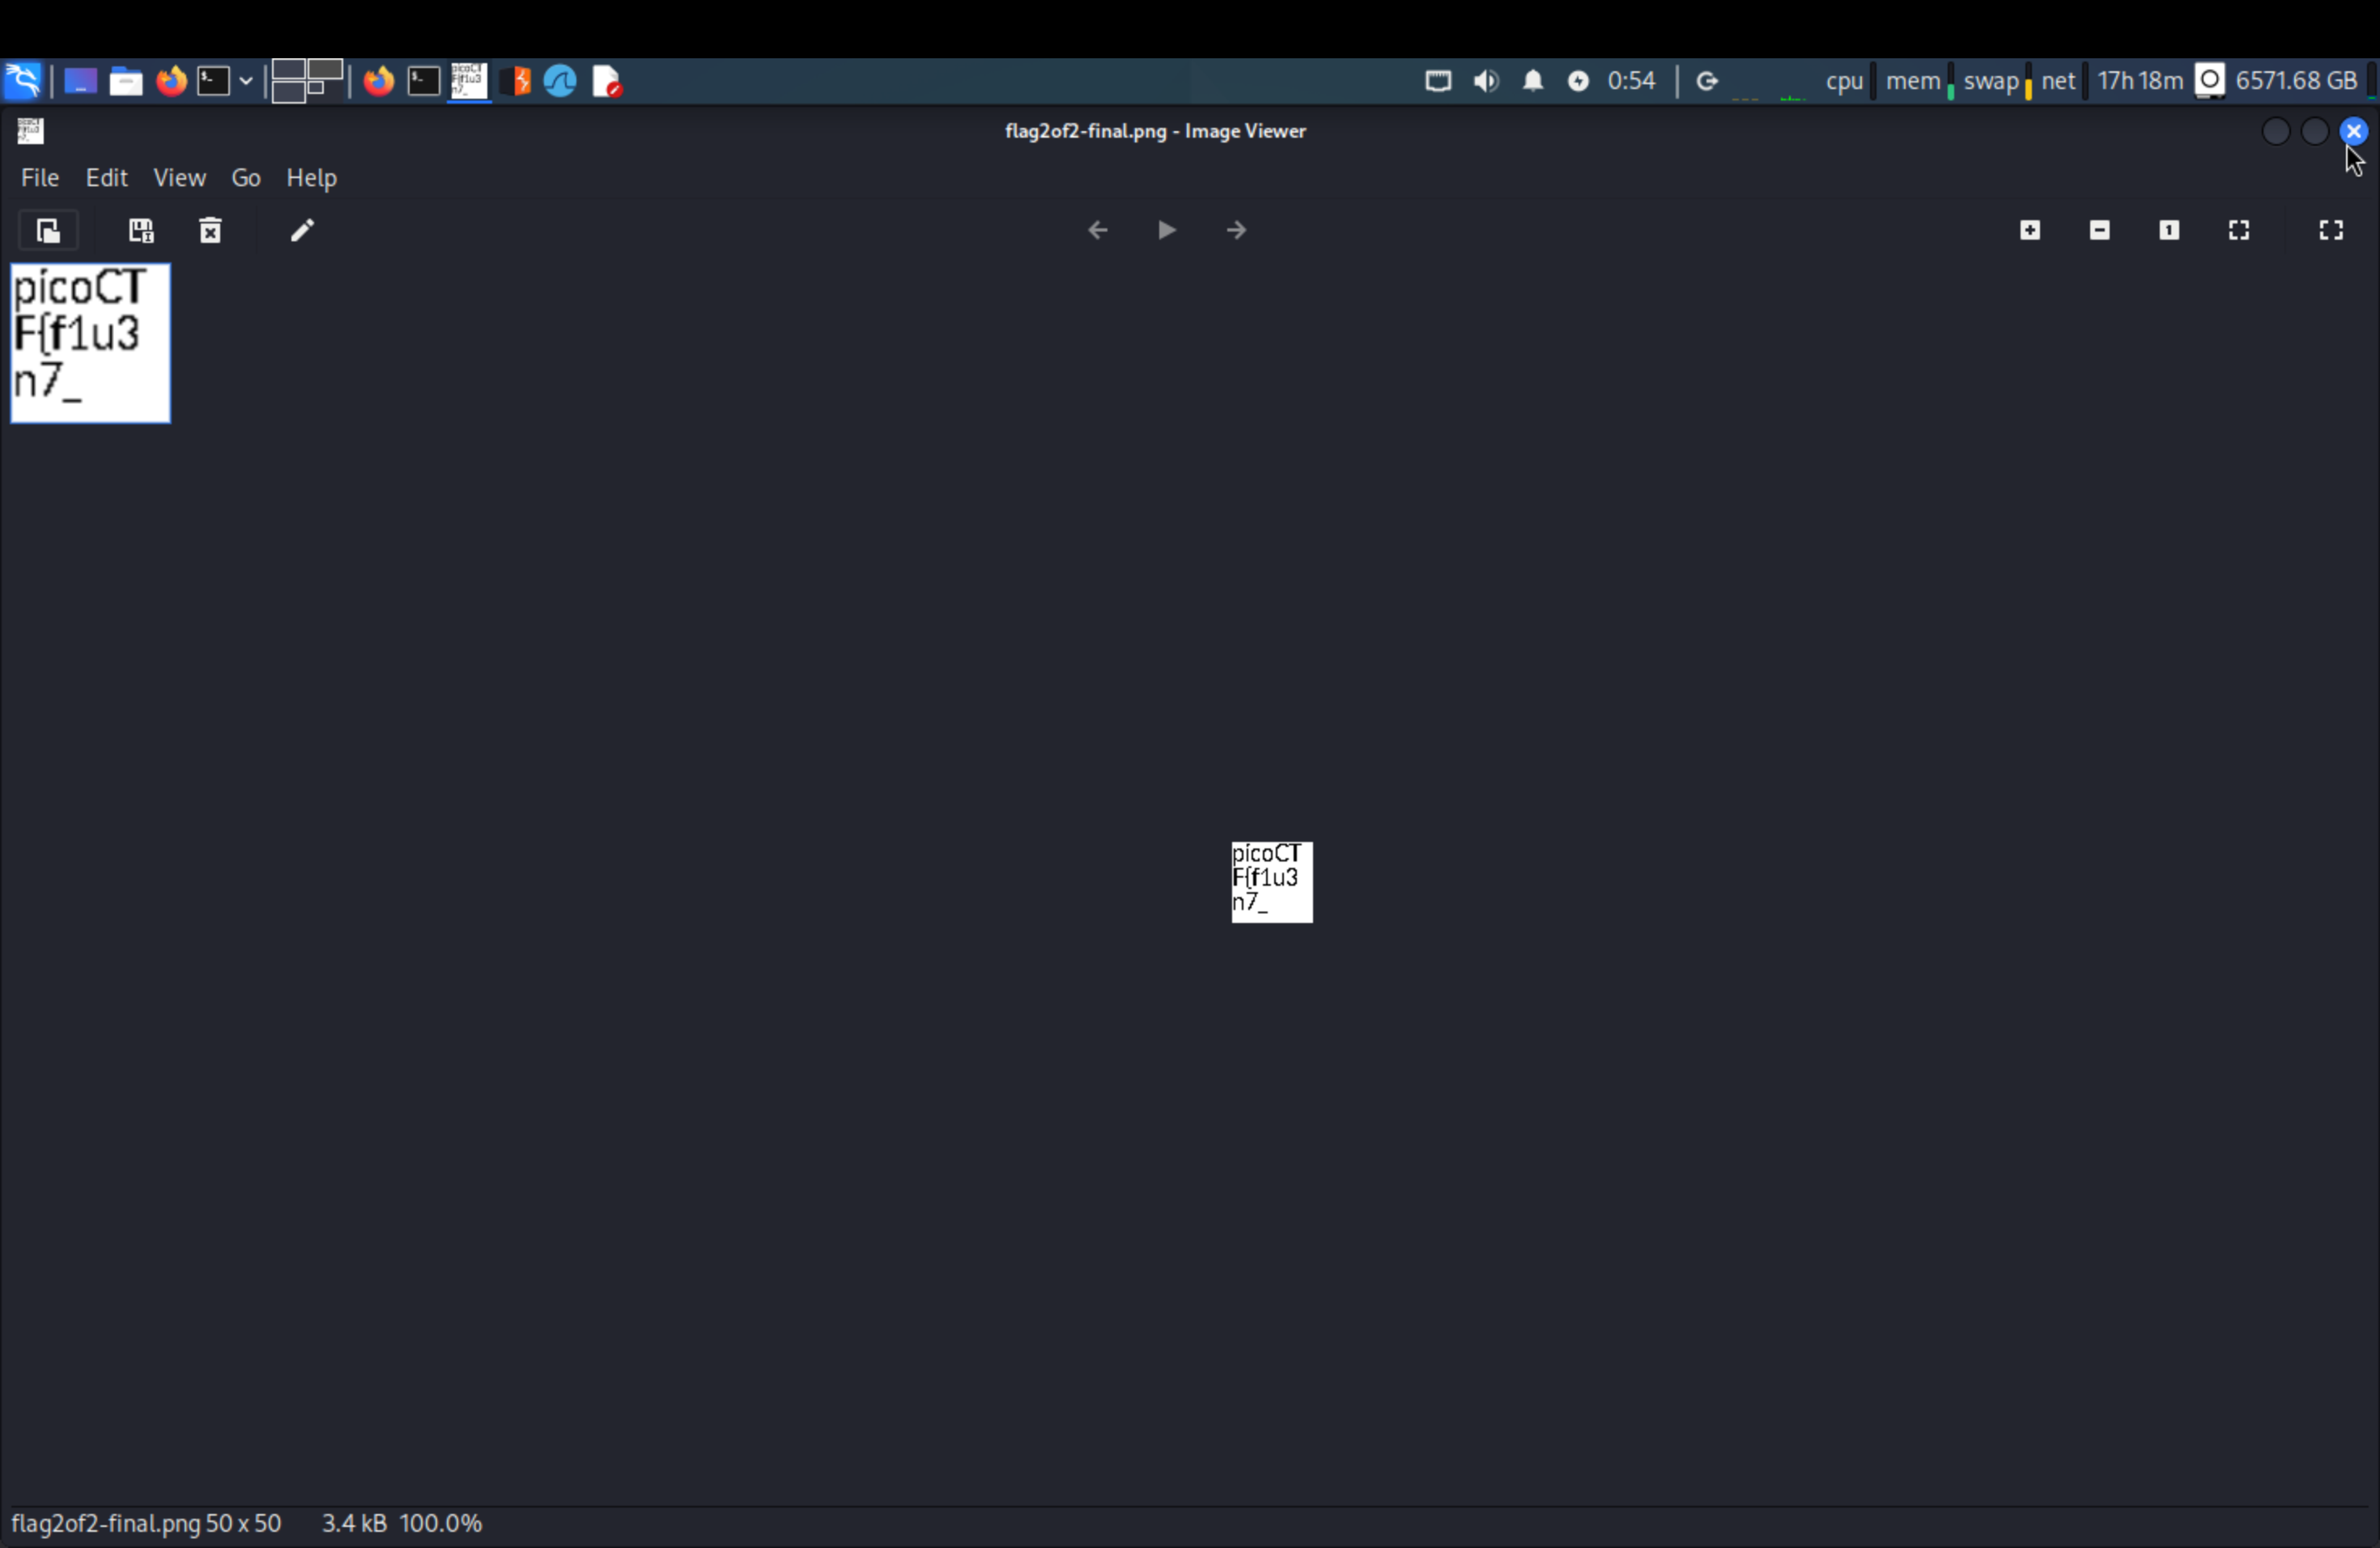
Task: Click the 0:54 clock in panel
Action: tap(1631, 81)
